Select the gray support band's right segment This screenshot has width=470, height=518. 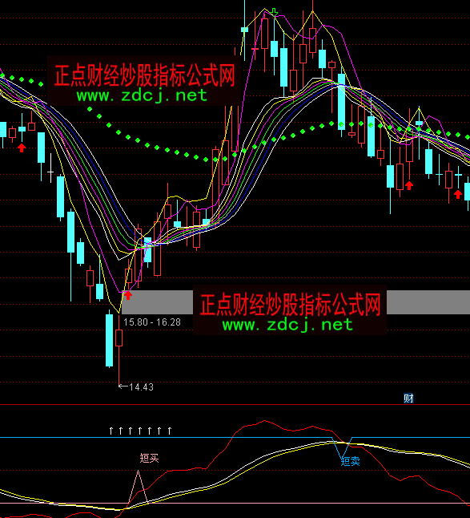pos(428,302)
